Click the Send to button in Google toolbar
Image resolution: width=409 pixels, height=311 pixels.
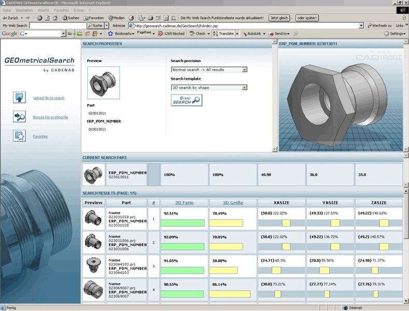278,33
